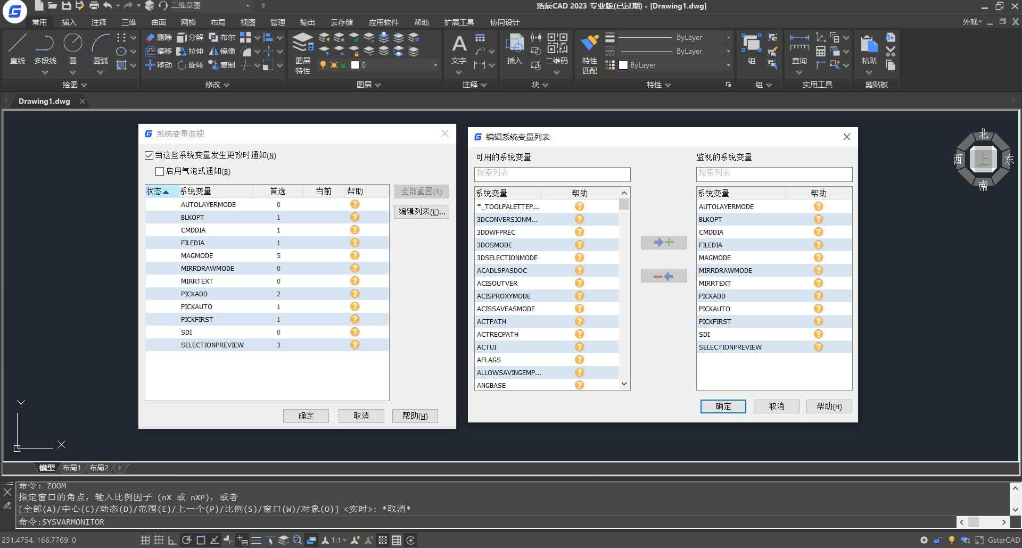Screen dimensions: 1022x548
Task: Click the 编辑列表(E)... button
Action: (x=422, y=212)
